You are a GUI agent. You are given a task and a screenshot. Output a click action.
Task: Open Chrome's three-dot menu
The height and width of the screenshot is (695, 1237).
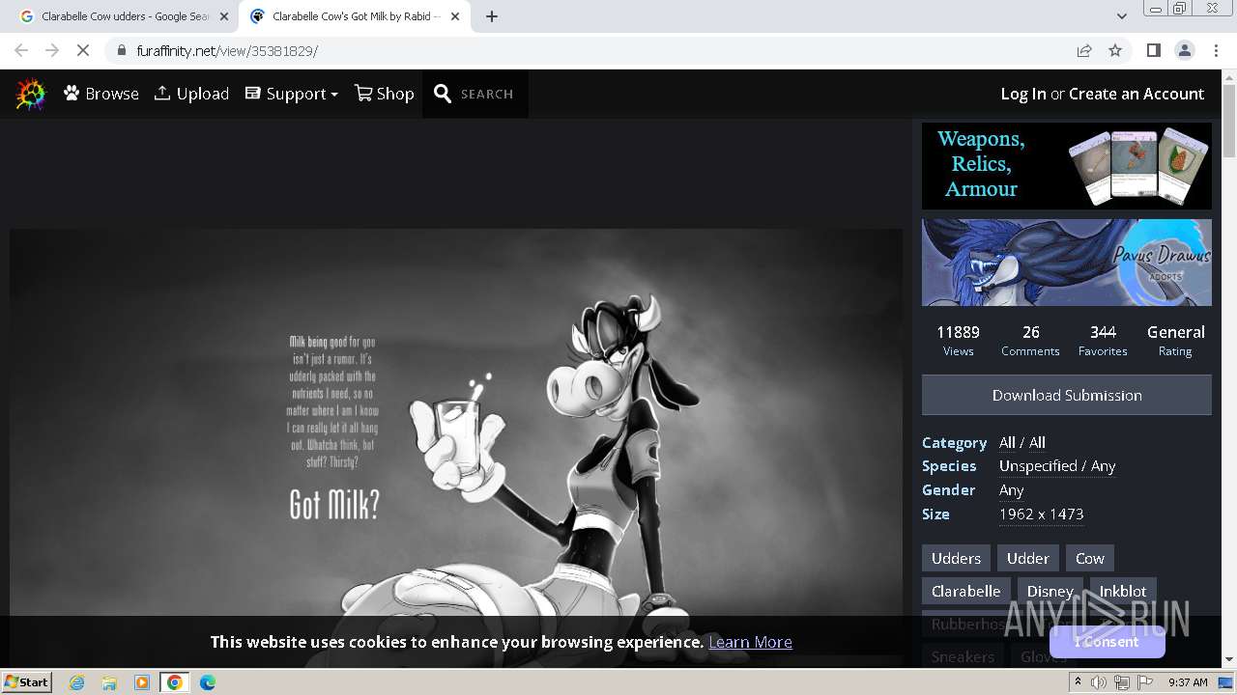pyautogui.click(x=1216, y=50)
